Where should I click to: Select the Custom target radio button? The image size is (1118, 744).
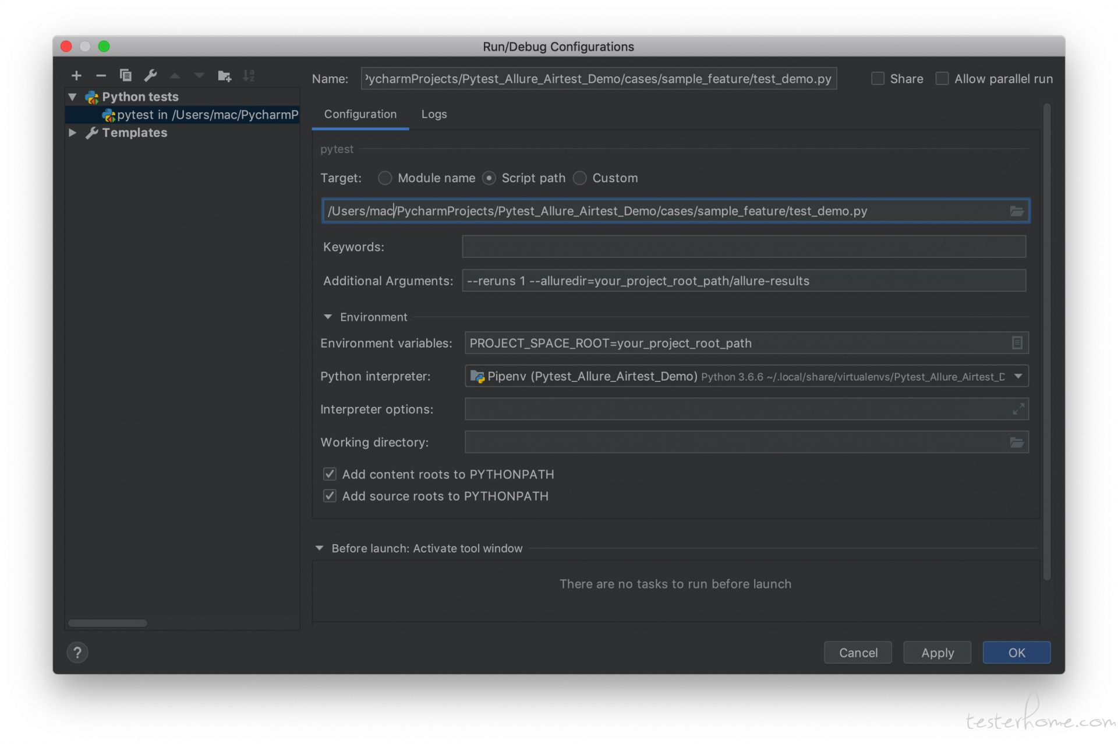582,178
